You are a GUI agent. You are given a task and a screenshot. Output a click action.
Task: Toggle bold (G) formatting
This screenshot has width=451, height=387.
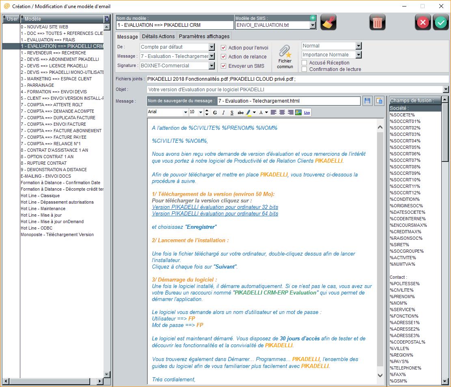pyautogui.click(x=215, y=112)
